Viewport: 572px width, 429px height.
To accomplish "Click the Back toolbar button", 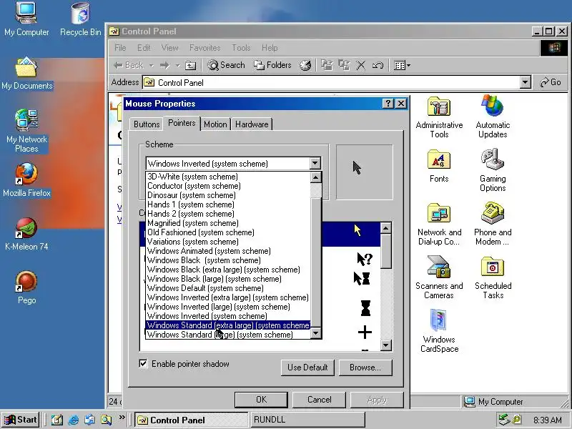I will pos(129,65).
